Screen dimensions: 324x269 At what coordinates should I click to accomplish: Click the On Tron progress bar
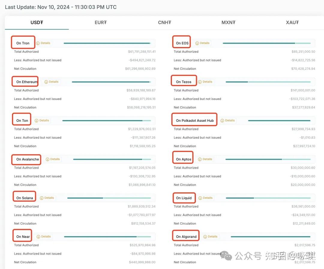(107, 43)
